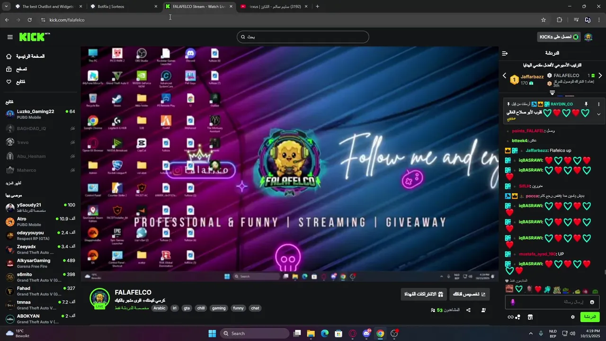
Task: Open Discord from the taskbar
Action: point(366,333)
